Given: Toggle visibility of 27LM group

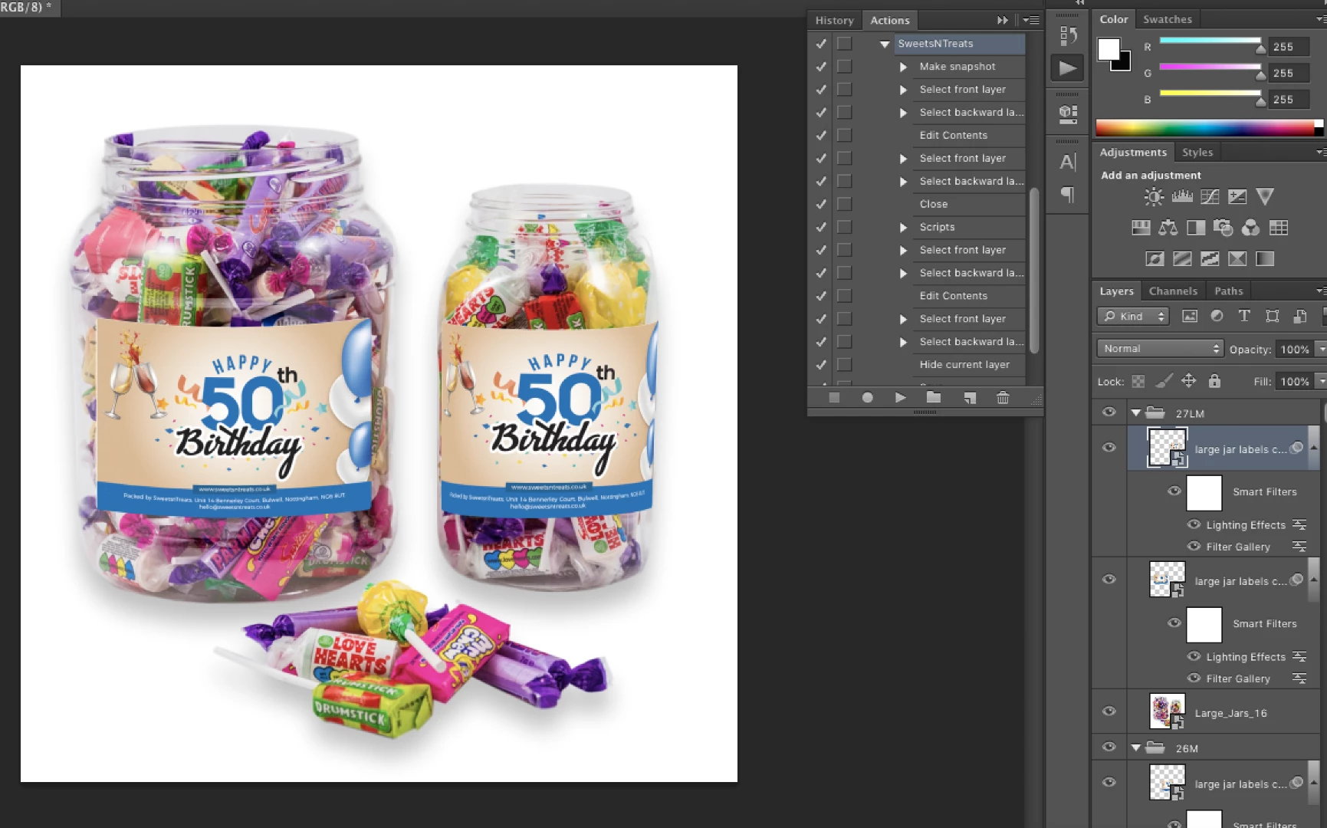Looking at the screenshot, I should [1109, 412].
